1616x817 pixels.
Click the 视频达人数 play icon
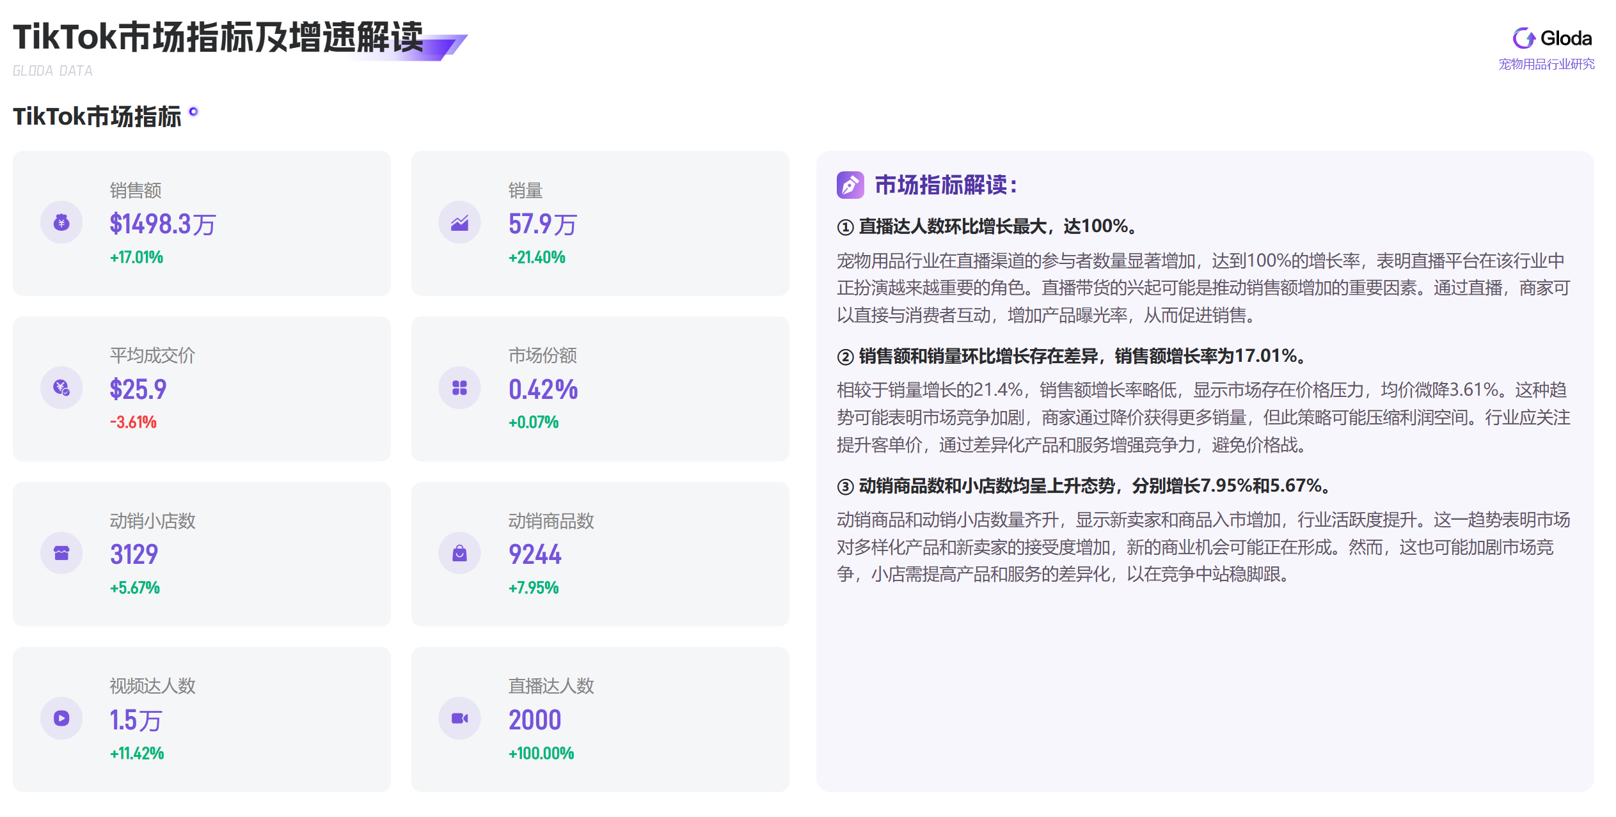(x=61, y=718)
